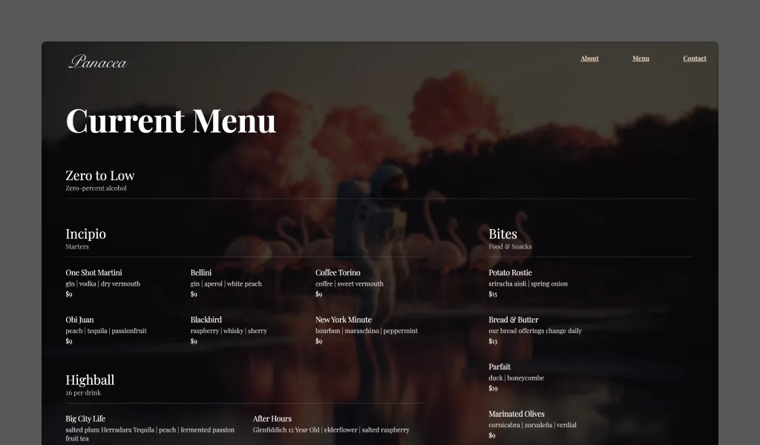The width and height of the screenshot is (760, 445).
Task: Click Glenfiddich 12 Year Old ingredients line
Action: (331, 429)
